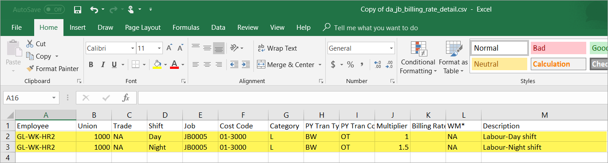This screenshot has width=608, height=163.
Task: Toggle Underline formatting
Action: (x=114, y=65)
